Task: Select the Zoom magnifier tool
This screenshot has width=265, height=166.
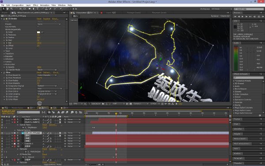Action: (11, 9)
